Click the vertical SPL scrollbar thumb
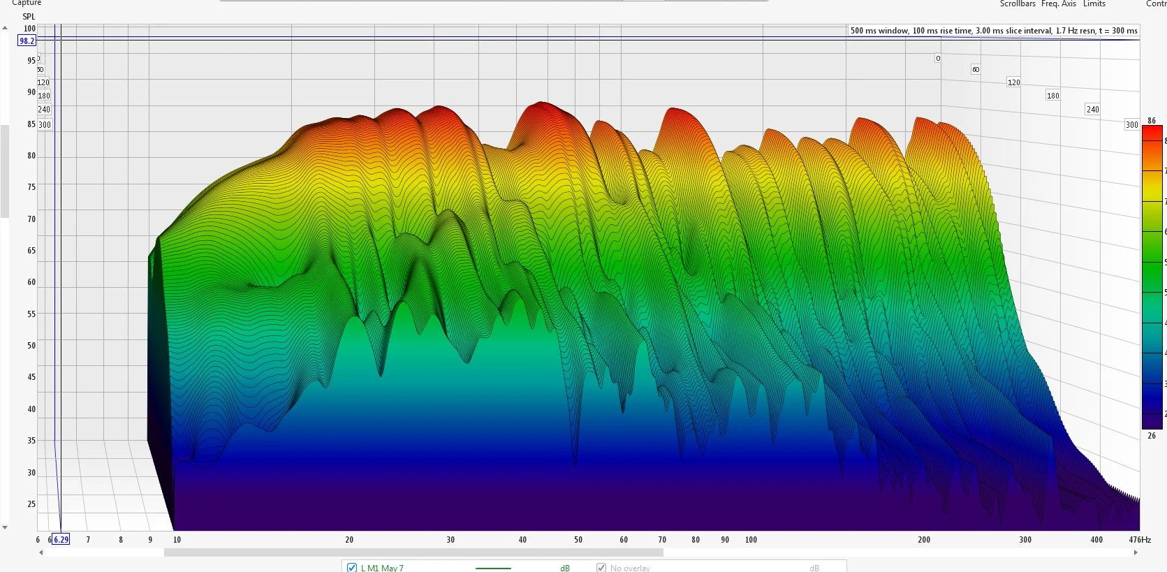The height and width of the screenshot is (572, 1167). [5, 171]
